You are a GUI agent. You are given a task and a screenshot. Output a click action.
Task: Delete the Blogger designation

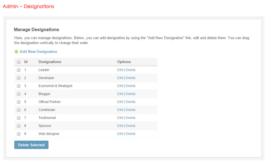130,94
